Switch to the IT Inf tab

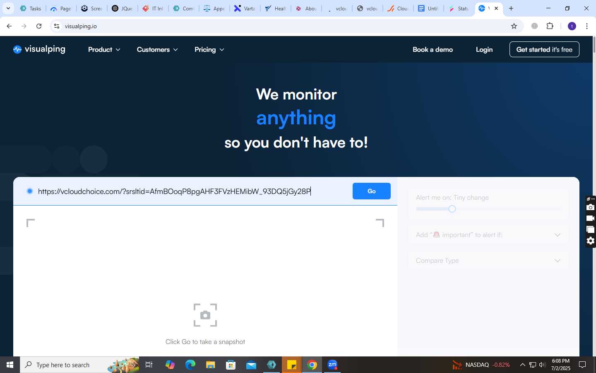click(153, 8)
